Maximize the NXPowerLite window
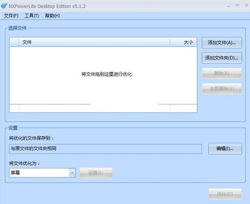 pos(237,6)
